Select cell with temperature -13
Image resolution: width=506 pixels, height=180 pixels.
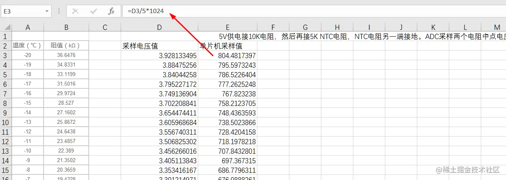(28, 122)
